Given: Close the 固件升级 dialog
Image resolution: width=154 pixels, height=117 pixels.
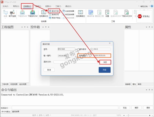Looking at the screenshot, I should coord(110,43).
